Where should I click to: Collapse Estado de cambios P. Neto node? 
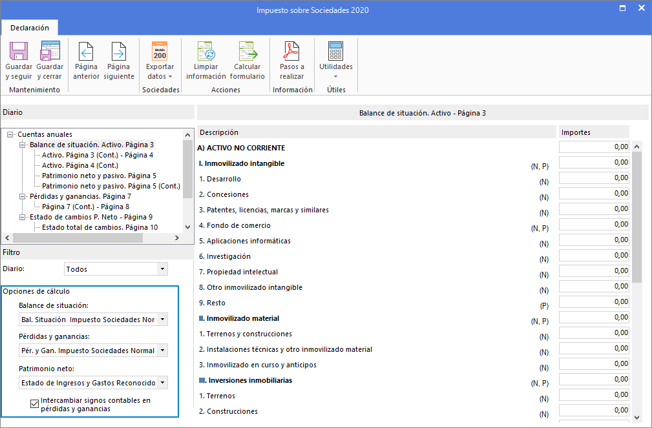click(x=23, y=217)
